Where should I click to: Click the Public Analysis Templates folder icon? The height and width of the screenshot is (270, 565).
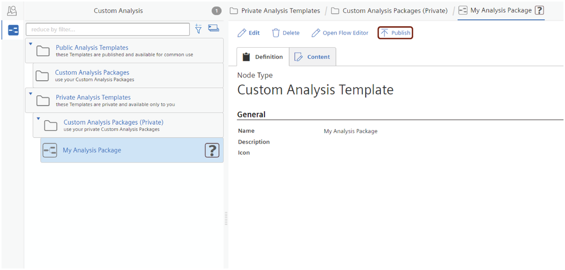43,51
